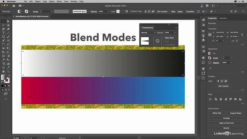This screenshot has height=139, width=247.
Task: Open the Basic brush definition dropdown
Action: [x=88, y=12]
